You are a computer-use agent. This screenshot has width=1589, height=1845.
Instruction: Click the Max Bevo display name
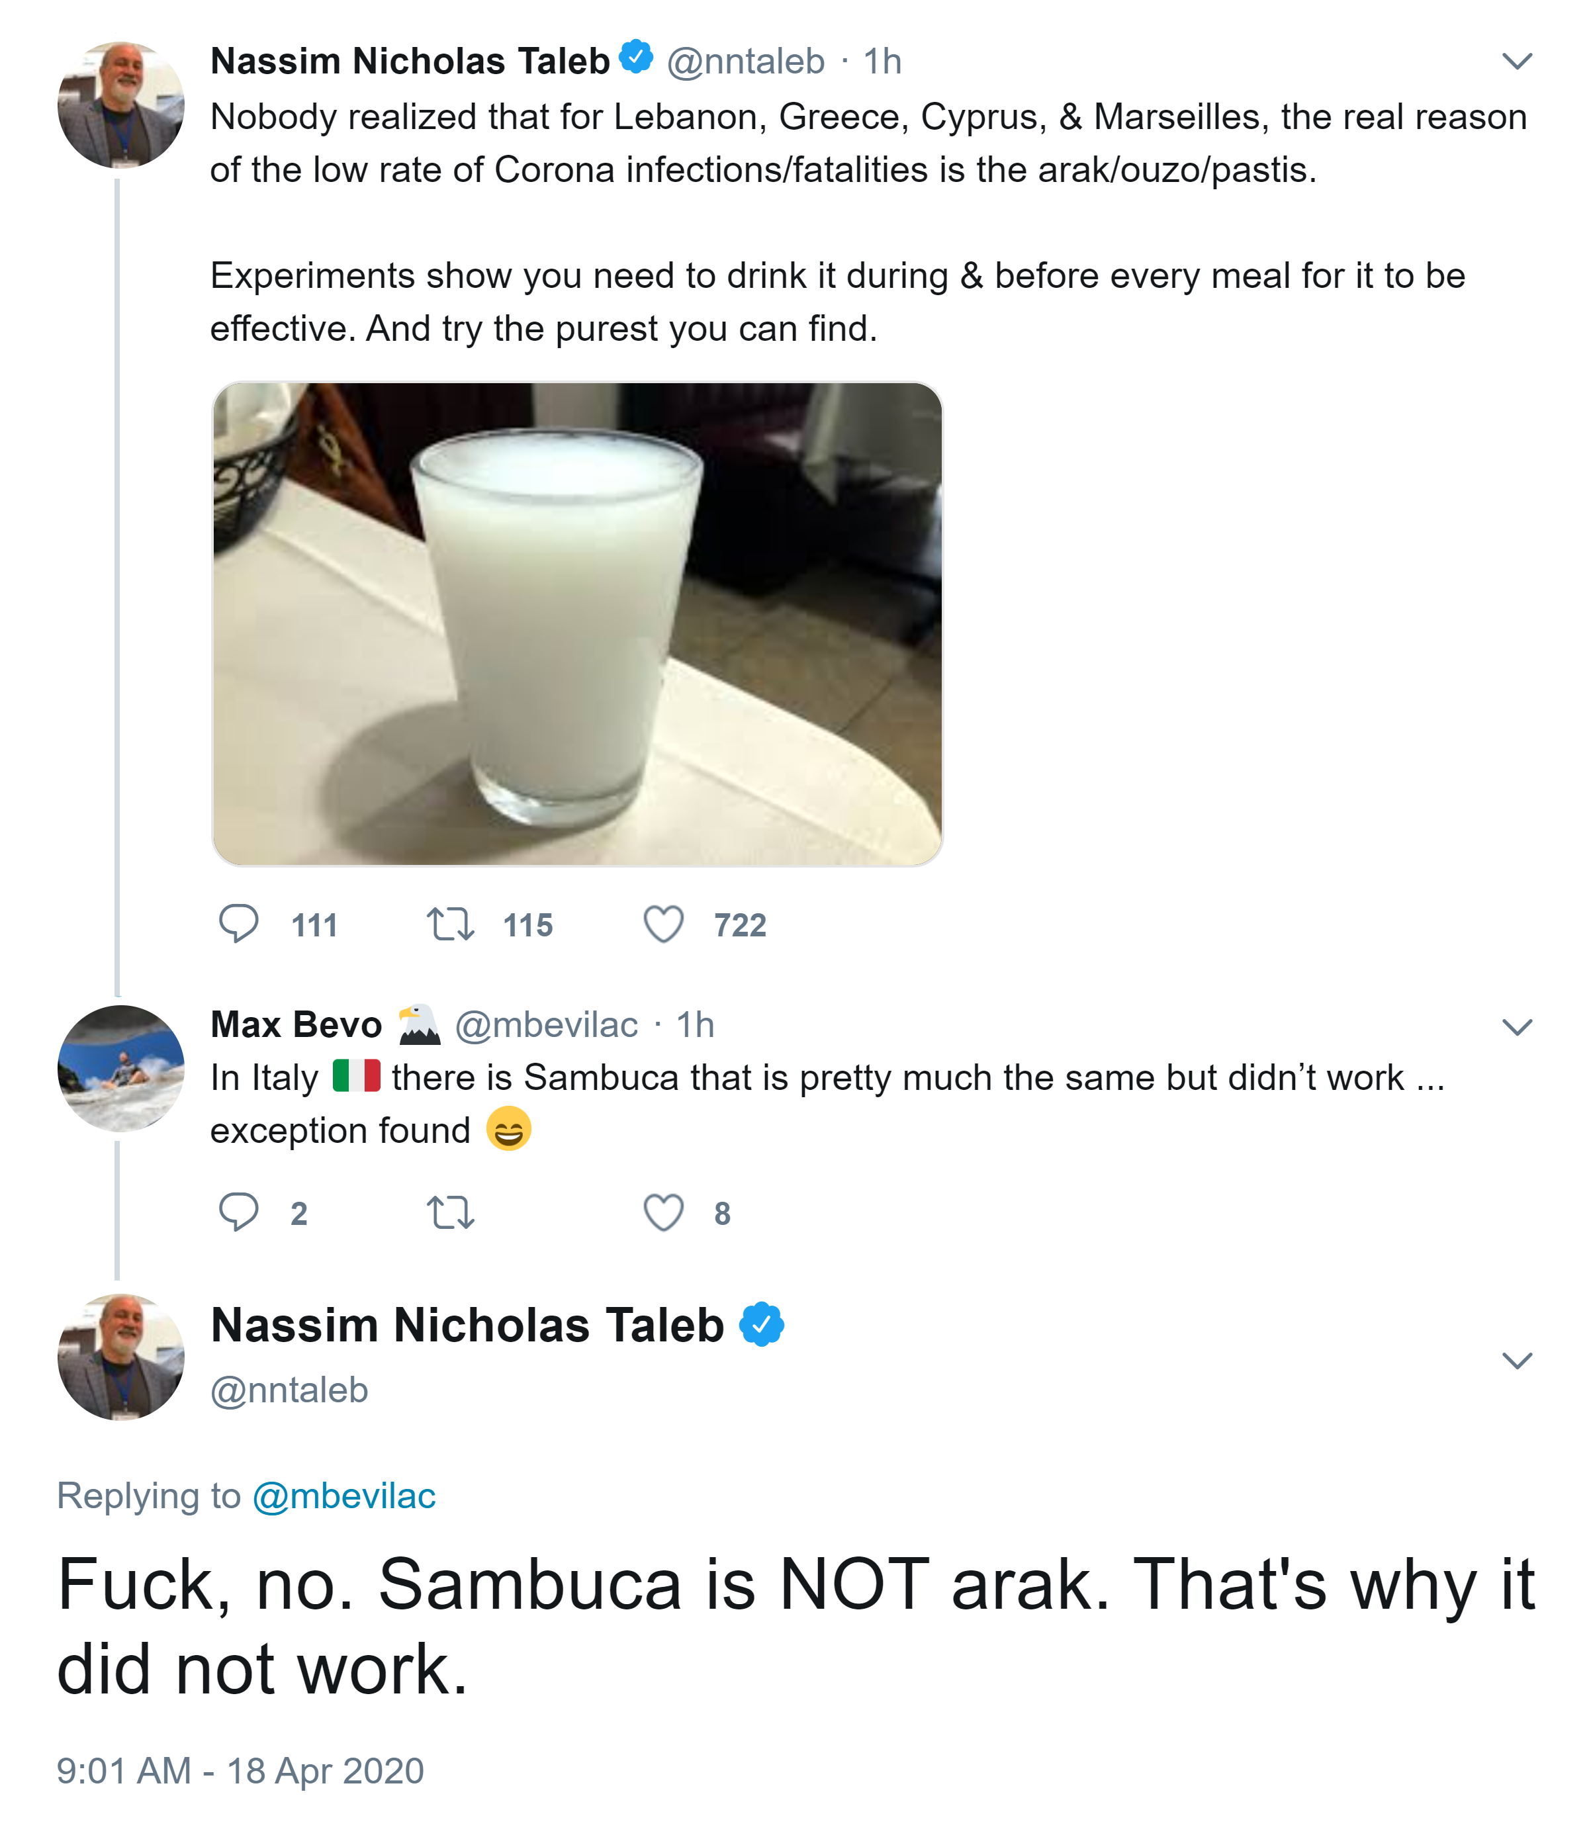pos(296,1025)
